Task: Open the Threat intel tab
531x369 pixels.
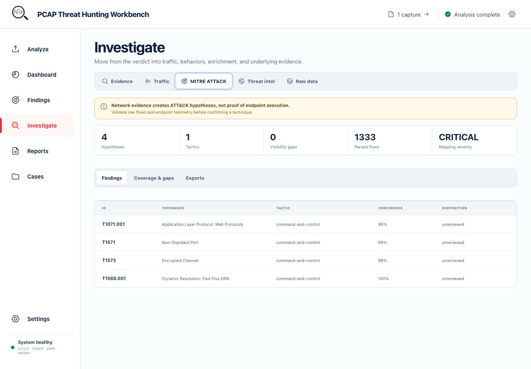Action: tap(257, 81)
